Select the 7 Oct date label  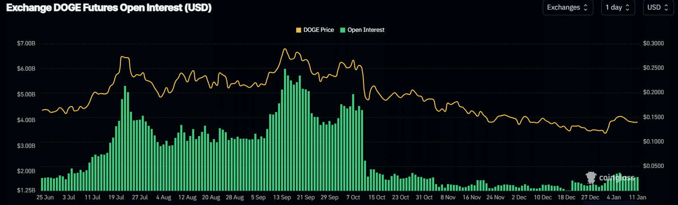click(x=353, y=198)
